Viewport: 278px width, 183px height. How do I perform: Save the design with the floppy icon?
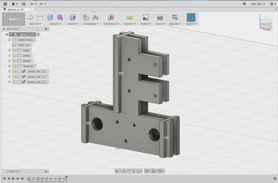24,4
